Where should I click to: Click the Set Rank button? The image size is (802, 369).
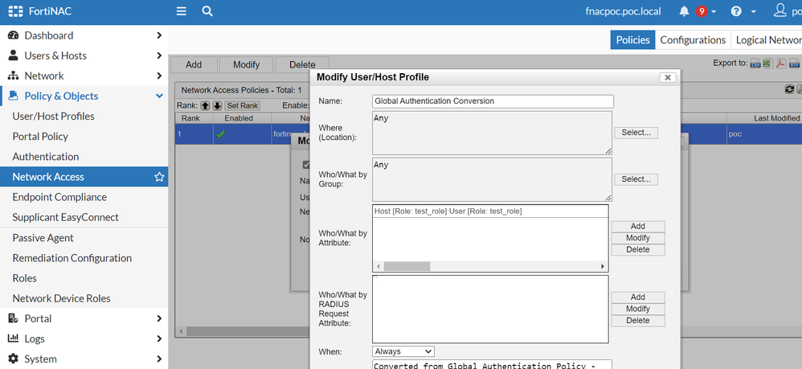(x=243, y=106)
